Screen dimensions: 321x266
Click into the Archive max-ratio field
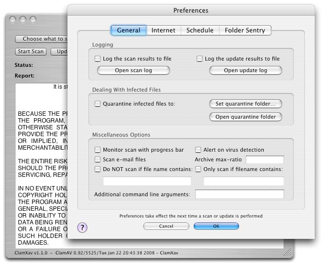pos(265,160)
